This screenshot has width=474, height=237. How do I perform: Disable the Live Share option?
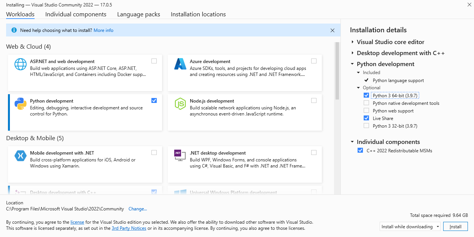[366, 118]
